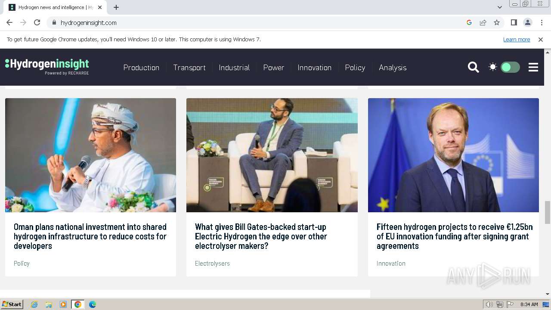Launch Internet Explorer from taskbar
Viewport: 551px width, 310px height.
coord(34,304)
